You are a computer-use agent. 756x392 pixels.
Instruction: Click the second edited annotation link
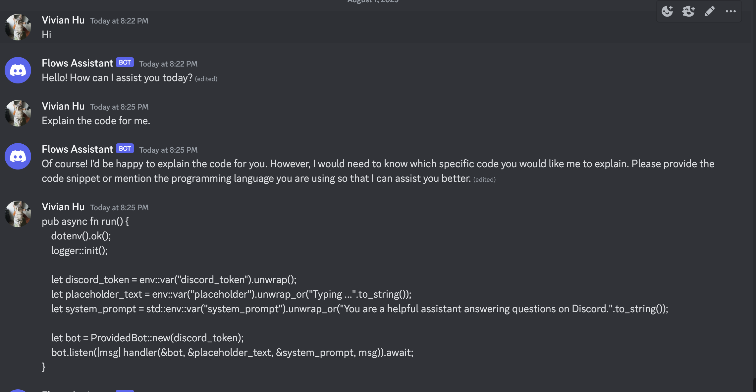coord(484,178)
